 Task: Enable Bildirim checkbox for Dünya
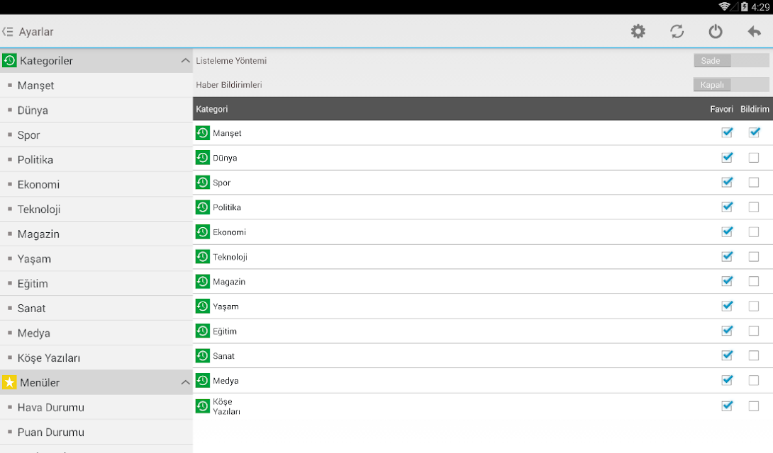[754, 157]
